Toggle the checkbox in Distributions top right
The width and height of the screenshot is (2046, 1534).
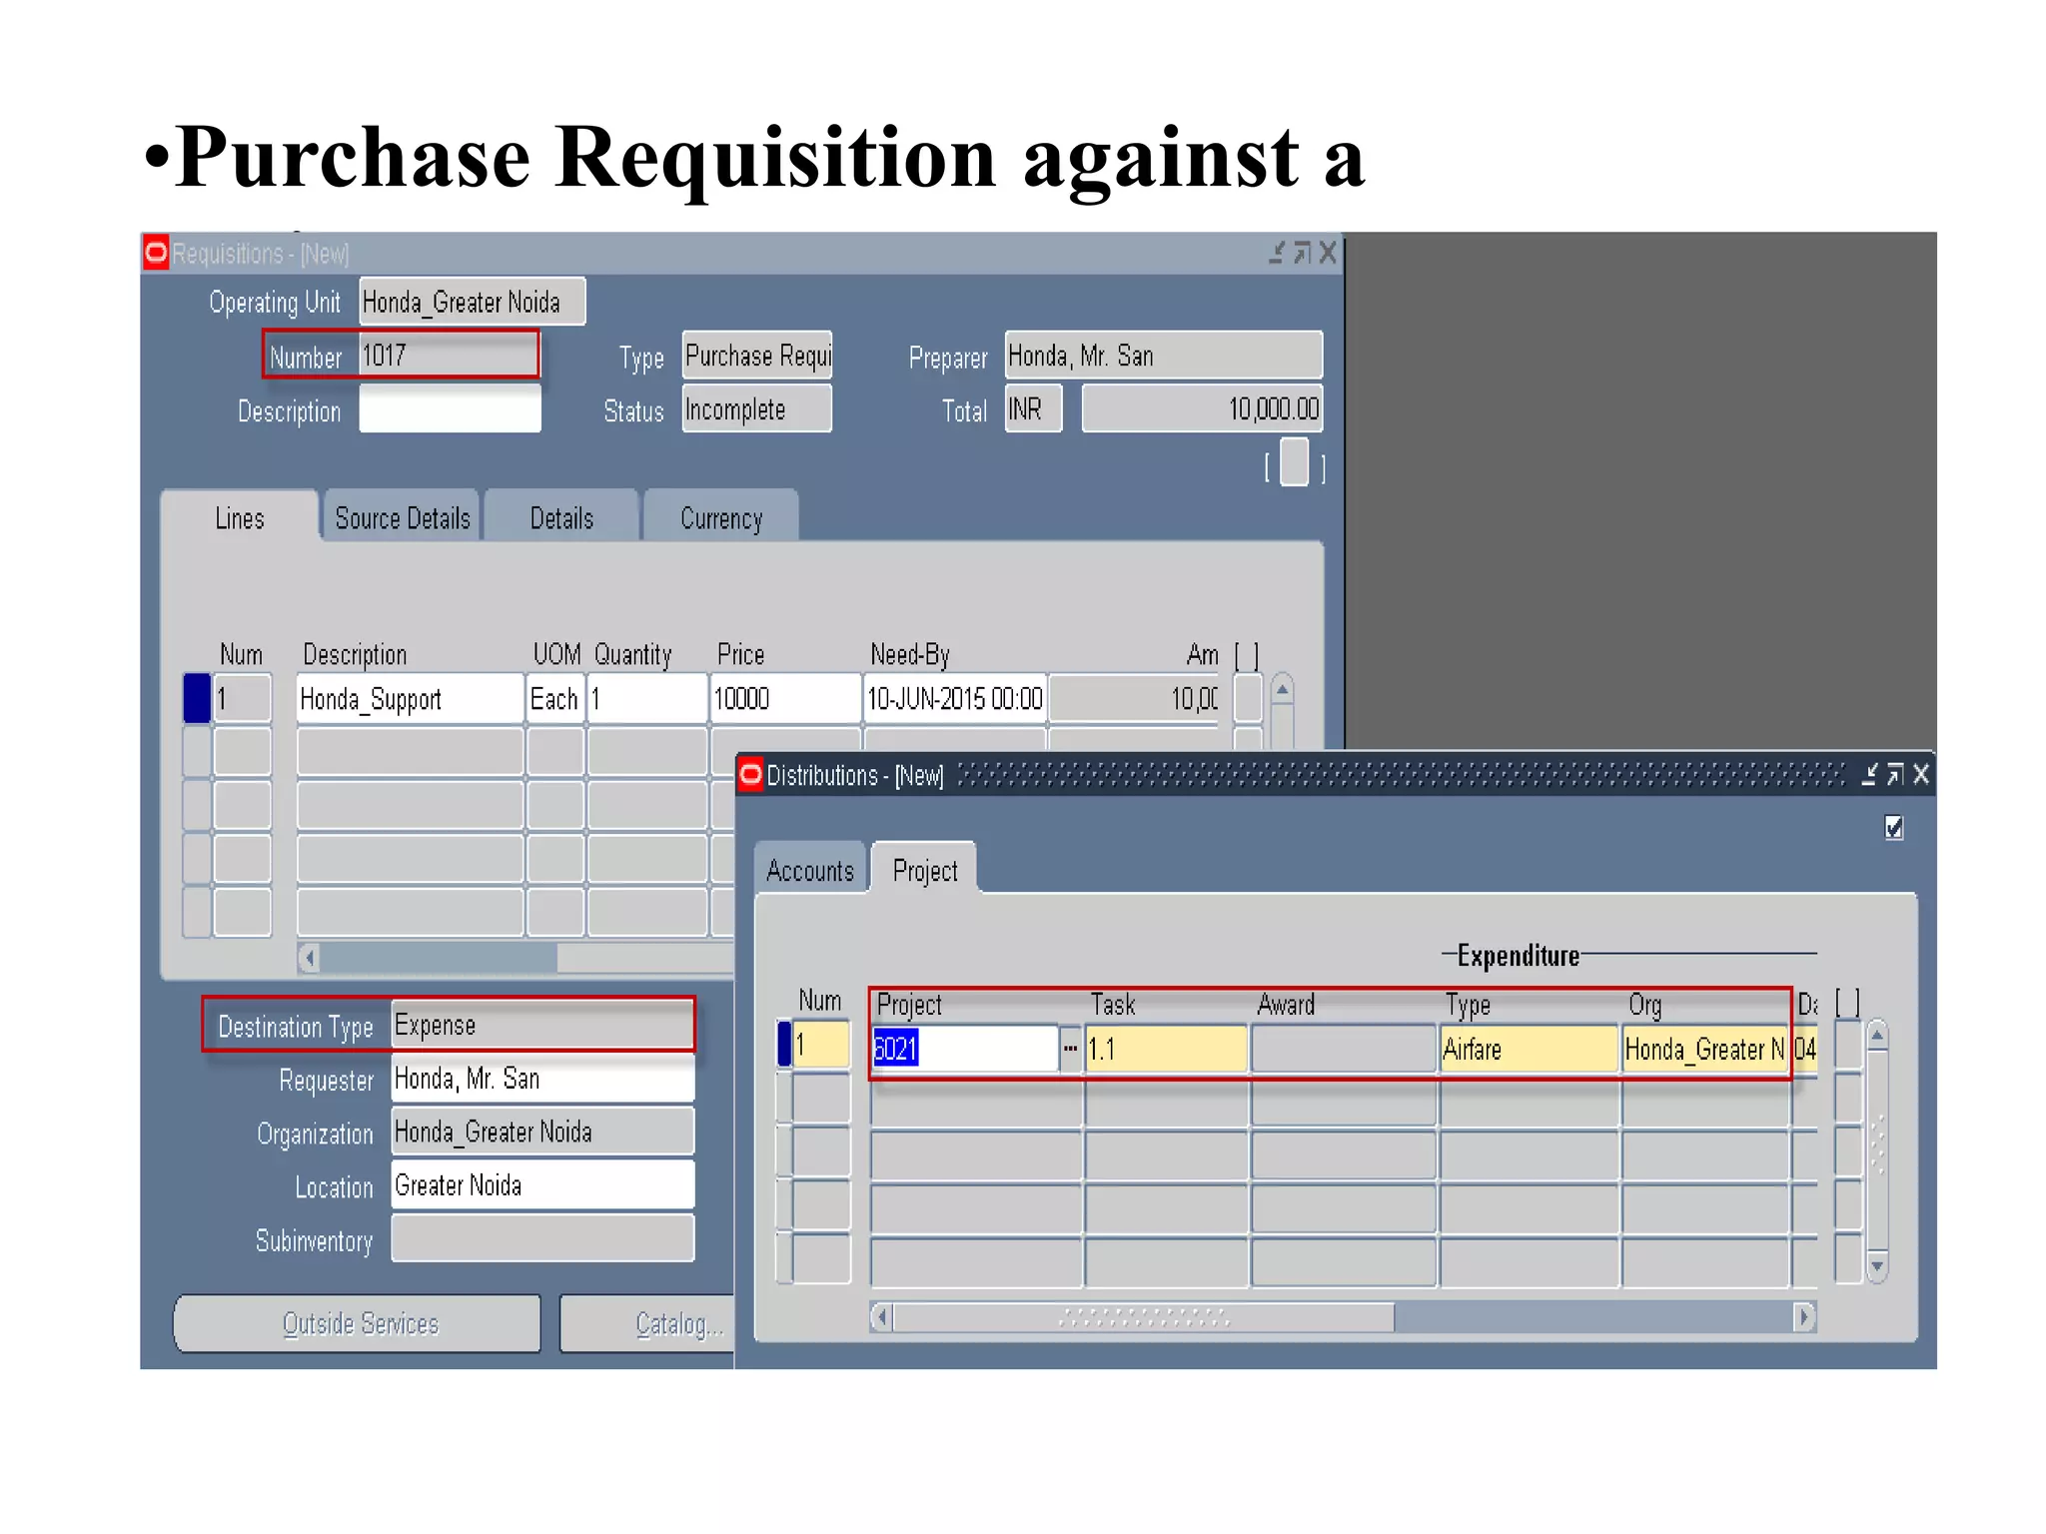(1894, 828)
